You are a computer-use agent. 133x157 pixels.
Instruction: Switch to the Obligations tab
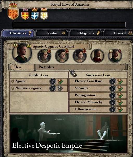pos(86,33)
